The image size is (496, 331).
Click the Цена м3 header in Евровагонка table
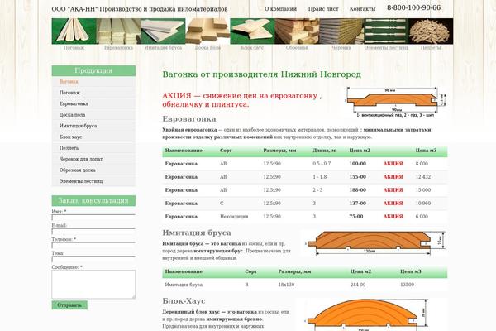click(x=426, y=151)
